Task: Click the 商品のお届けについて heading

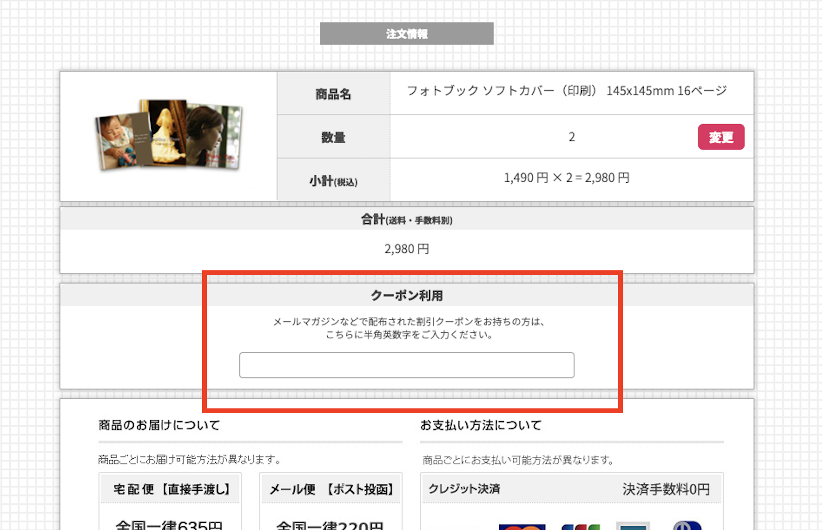Action: point(159,425)
